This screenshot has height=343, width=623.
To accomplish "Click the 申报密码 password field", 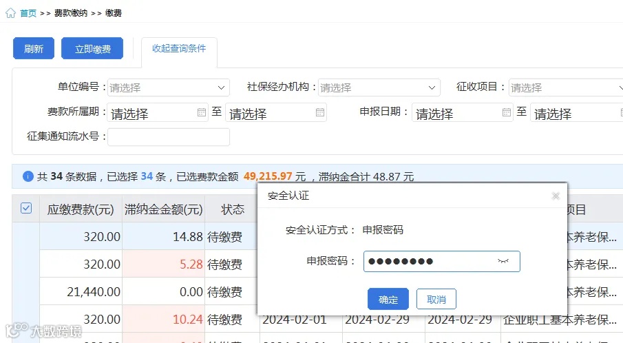I will [442, 261].
